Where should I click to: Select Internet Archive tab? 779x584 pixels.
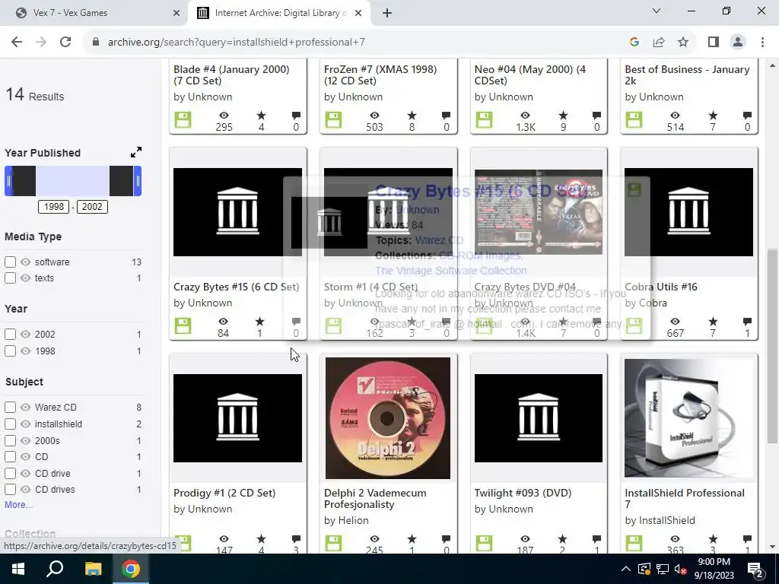point(278,13)
